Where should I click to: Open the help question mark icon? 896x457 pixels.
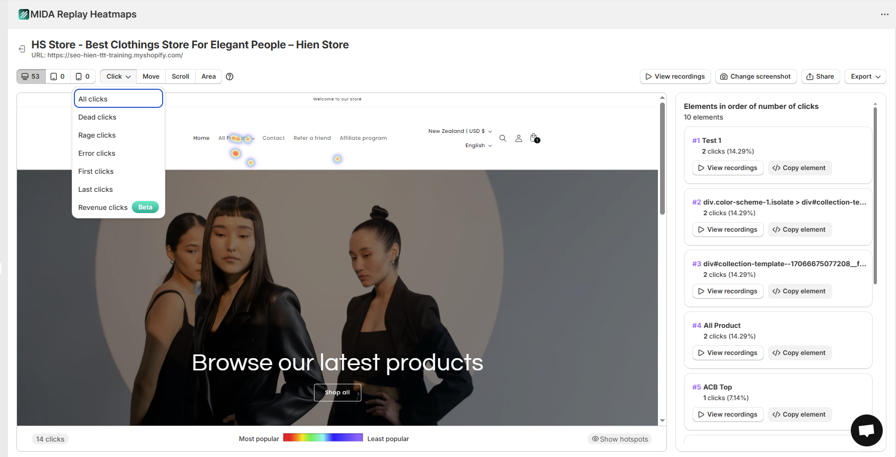click(230, 77)
